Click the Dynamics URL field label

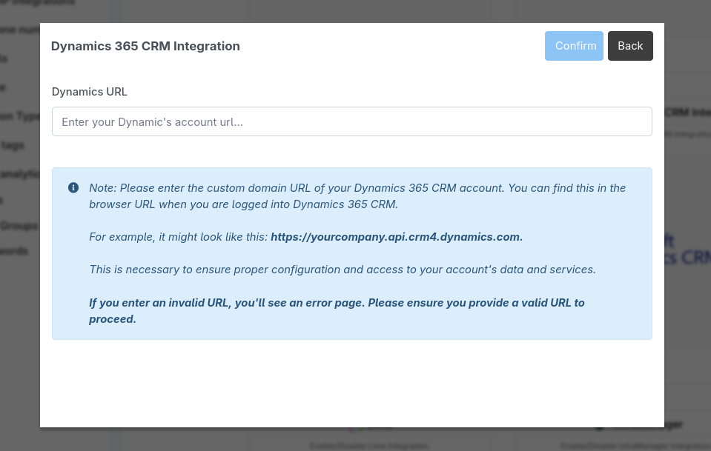coord(90,92)
